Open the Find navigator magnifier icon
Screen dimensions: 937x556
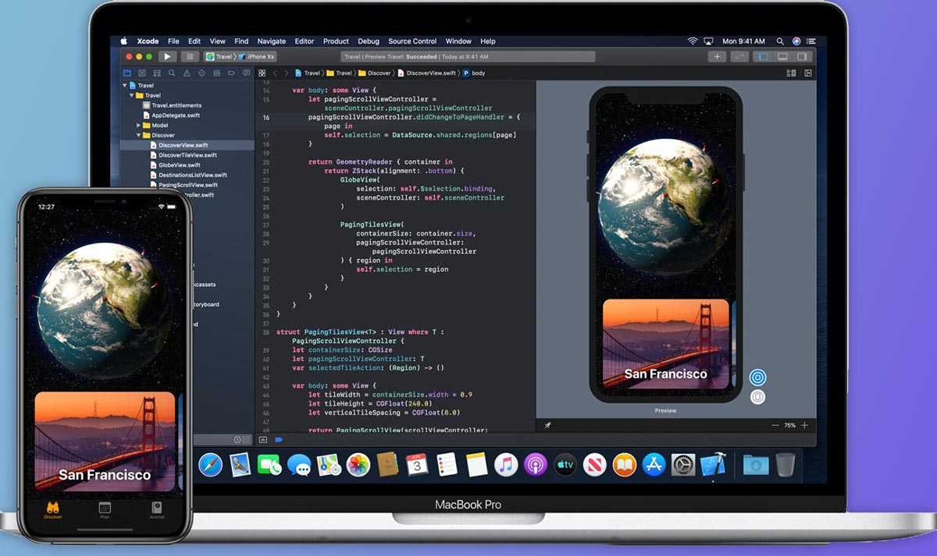[x=173, y=73]
